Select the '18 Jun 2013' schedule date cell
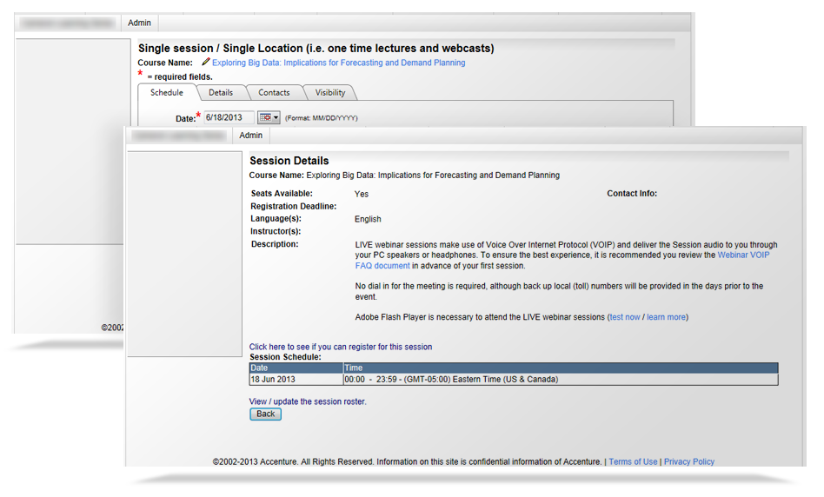This screenshot has width=824, height=497. [x=296, y=380]
